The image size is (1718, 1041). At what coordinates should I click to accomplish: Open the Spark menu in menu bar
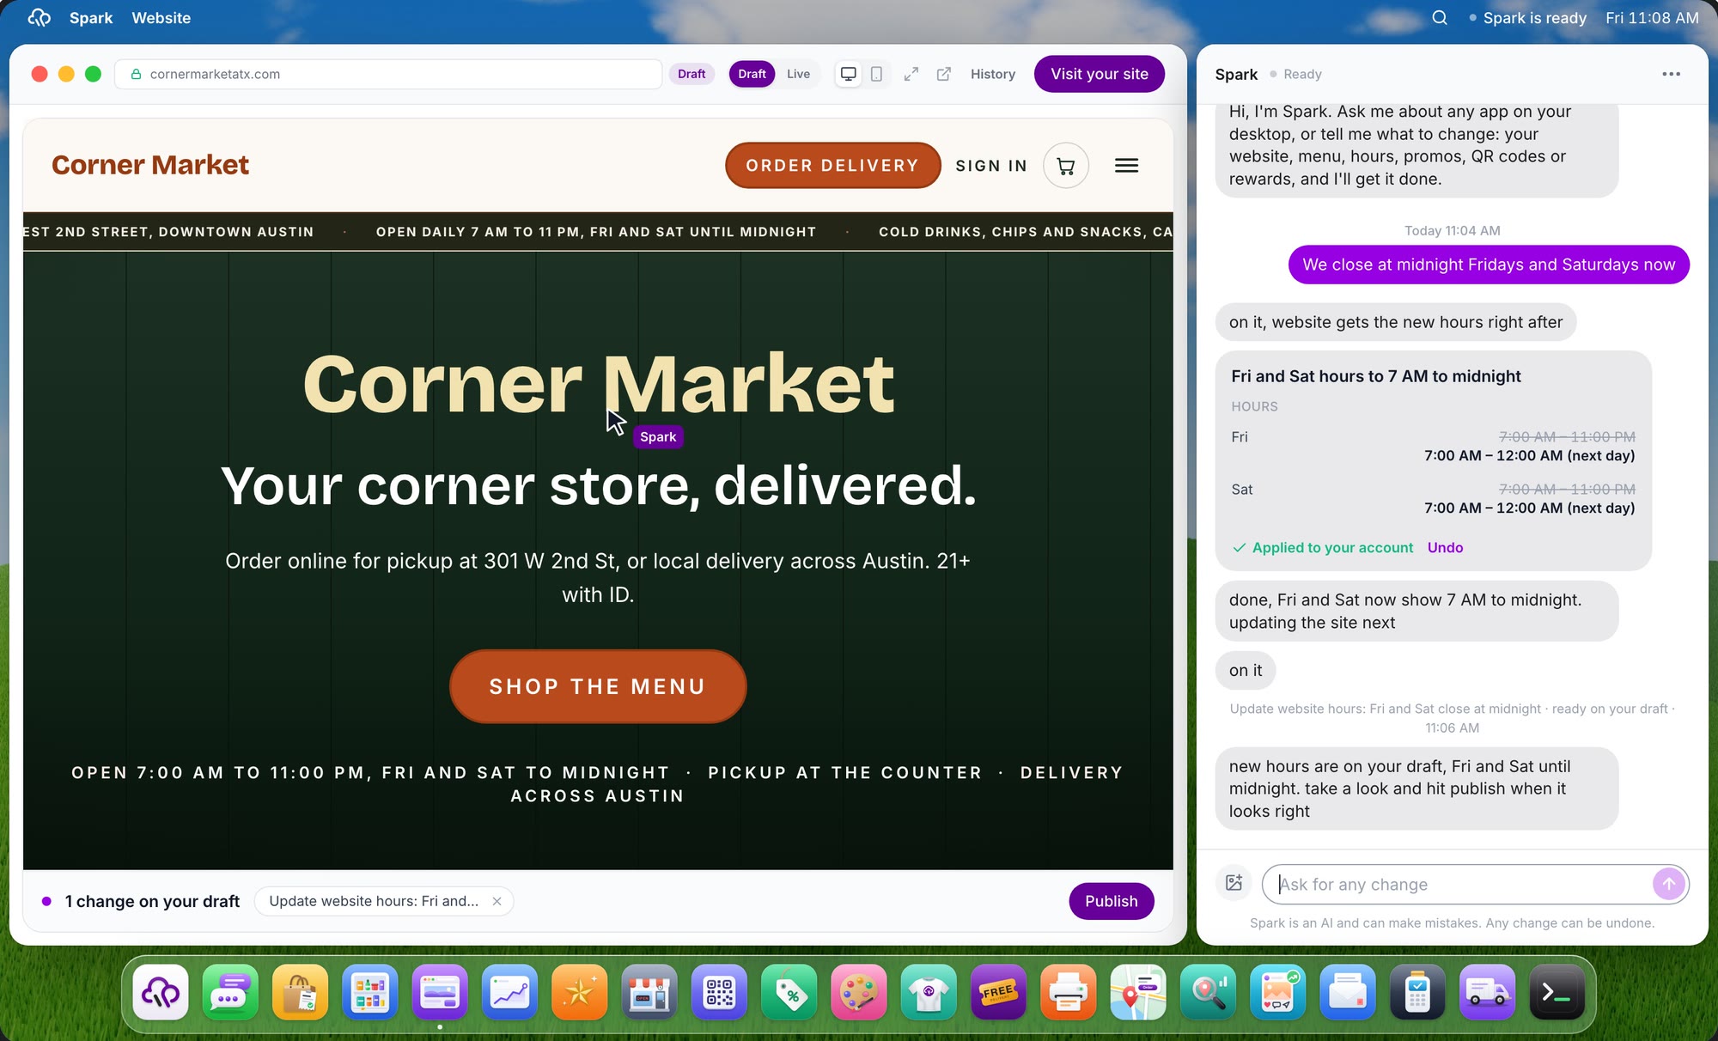coord(91,18)
